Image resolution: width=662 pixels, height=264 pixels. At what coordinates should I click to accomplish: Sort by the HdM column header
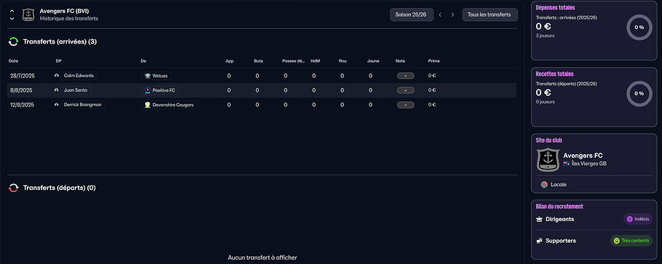[315, 61]
